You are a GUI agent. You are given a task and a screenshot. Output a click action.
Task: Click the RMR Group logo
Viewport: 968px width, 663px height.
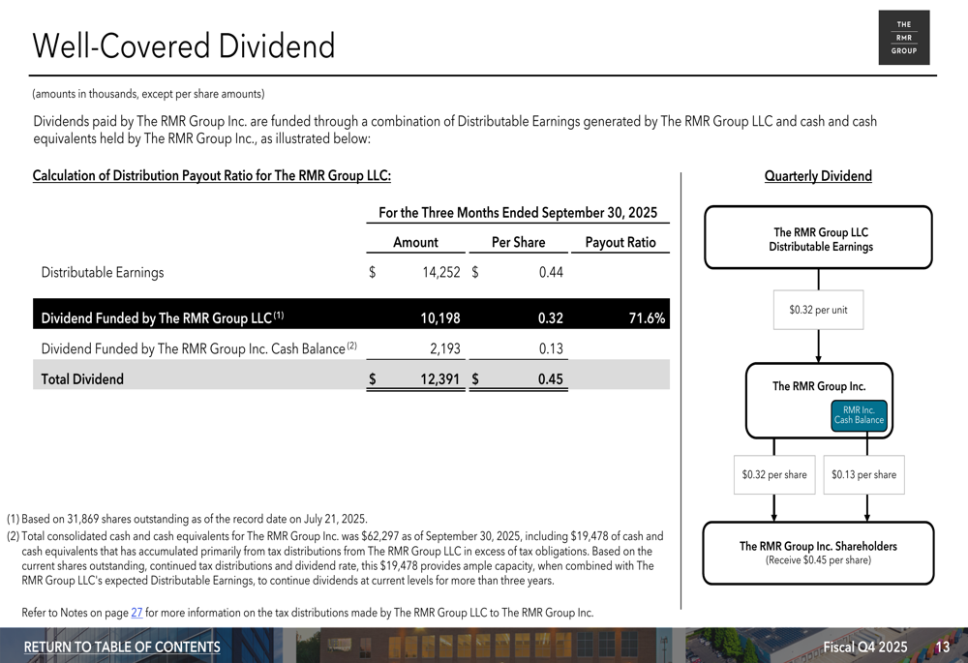[903, 38]
